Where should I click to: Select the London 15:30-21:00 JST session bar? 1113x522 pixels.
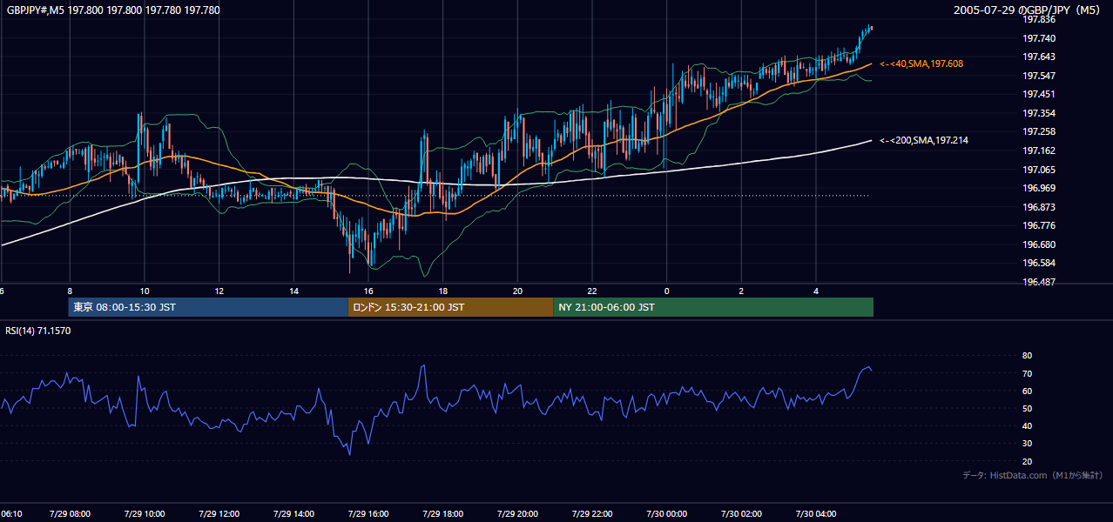tap(450, 307)
